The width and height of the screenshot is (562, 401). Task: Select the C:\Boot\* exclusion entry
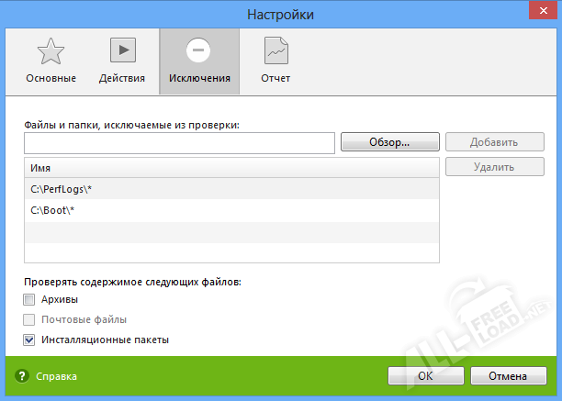tap(231, 211)
